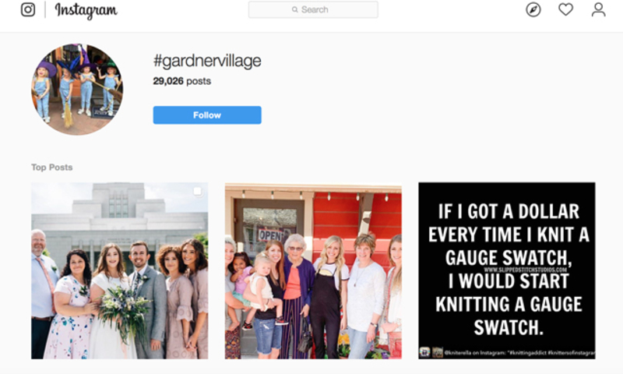Click the Instagram camera logo icon

(28, 9)
